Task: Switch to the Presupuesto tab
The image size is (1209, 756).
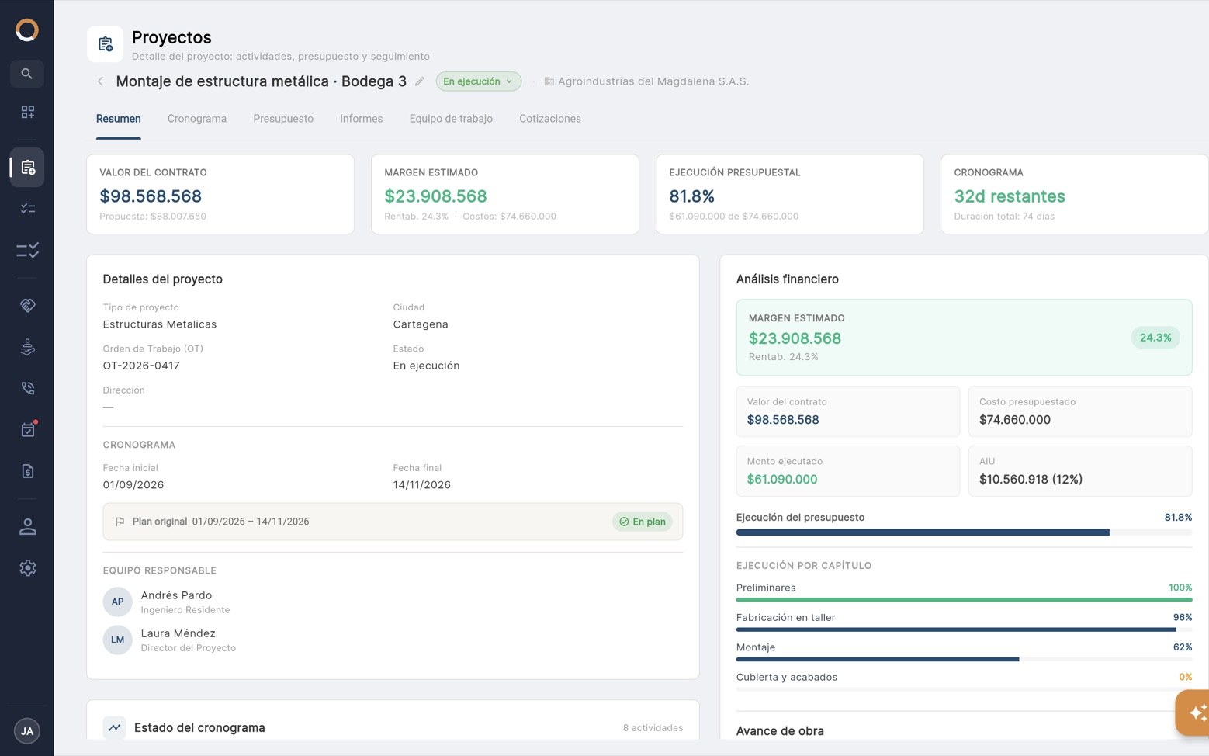Action: (x=283, y=119)
